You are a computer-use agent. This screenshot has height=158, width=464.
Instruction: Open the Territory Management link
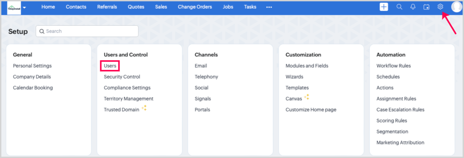[128, 99]
